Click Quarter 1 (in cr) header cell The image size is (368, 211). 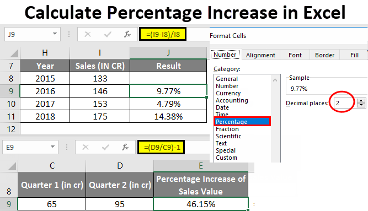pos(52,185)
